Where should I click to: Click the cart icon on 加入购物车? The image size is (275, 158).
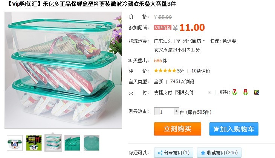pos(216,129)
